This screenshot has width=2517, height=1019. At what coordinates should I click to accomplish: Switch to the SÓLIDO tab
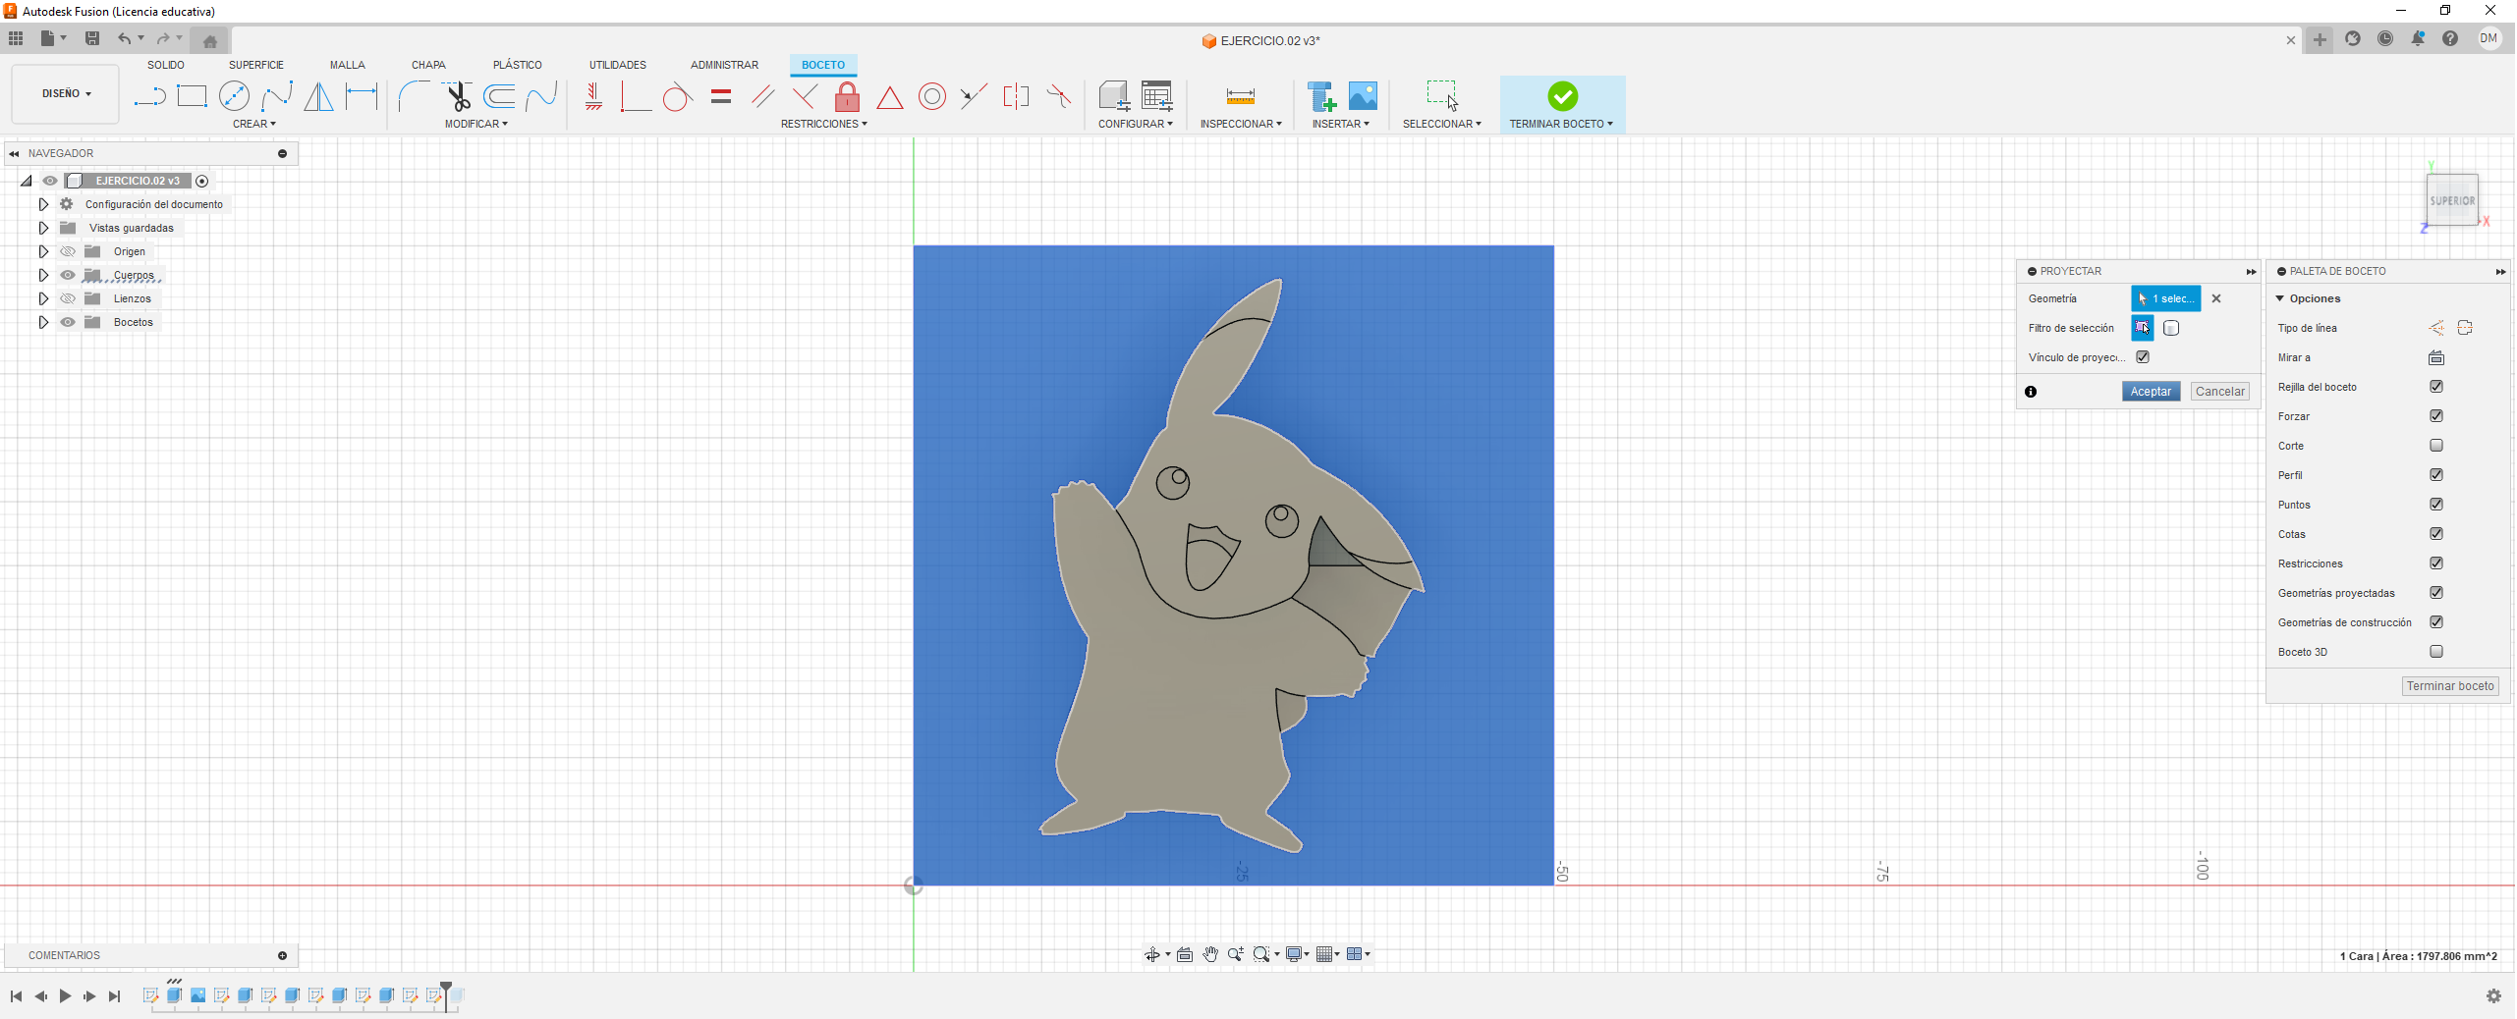point(166,65)
